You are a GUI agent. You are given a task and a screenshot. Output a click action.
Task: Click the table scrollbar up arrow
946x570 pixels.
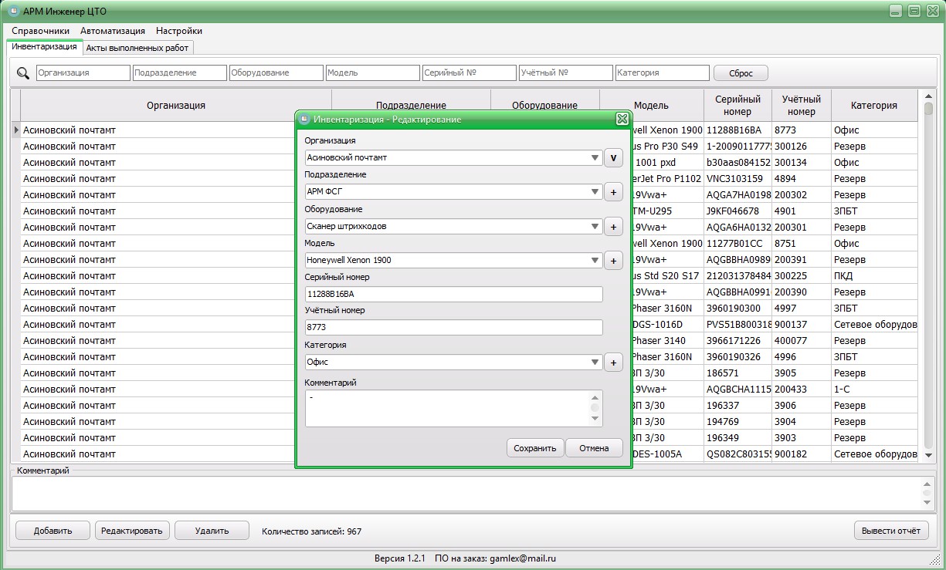928,96
